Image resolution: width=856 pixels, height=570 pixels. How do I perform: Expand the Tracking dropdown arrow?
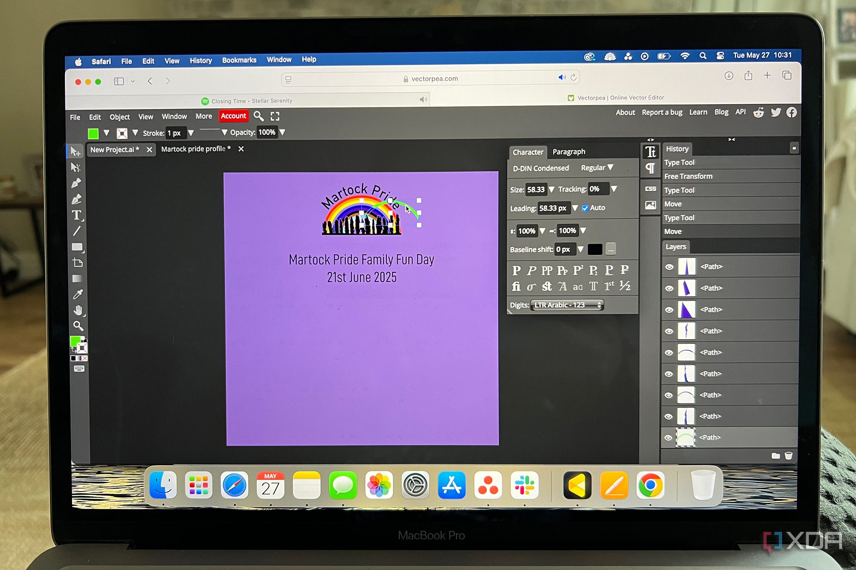tap(614, 189)
